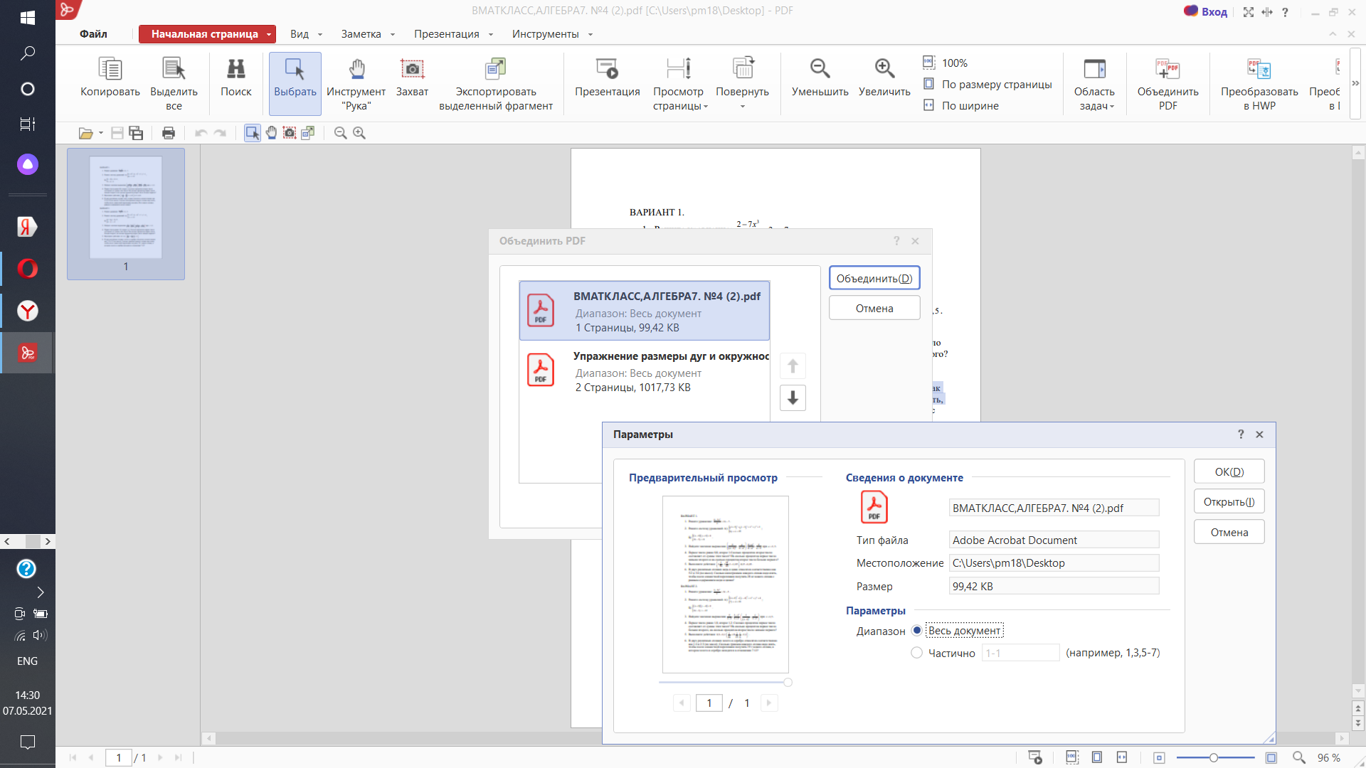
Task: Select the 'Весь документ' radio button
Action: point(917,631)
